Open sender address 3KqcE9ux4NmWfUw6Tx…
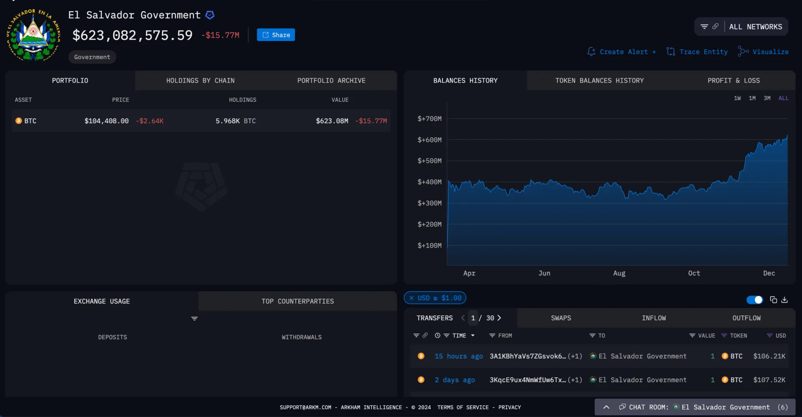The image size is (802, 417). tap(528, 380)
